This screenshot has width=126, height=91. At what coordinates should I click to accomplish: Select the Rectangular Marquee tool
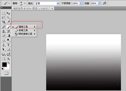coord(4,13)
